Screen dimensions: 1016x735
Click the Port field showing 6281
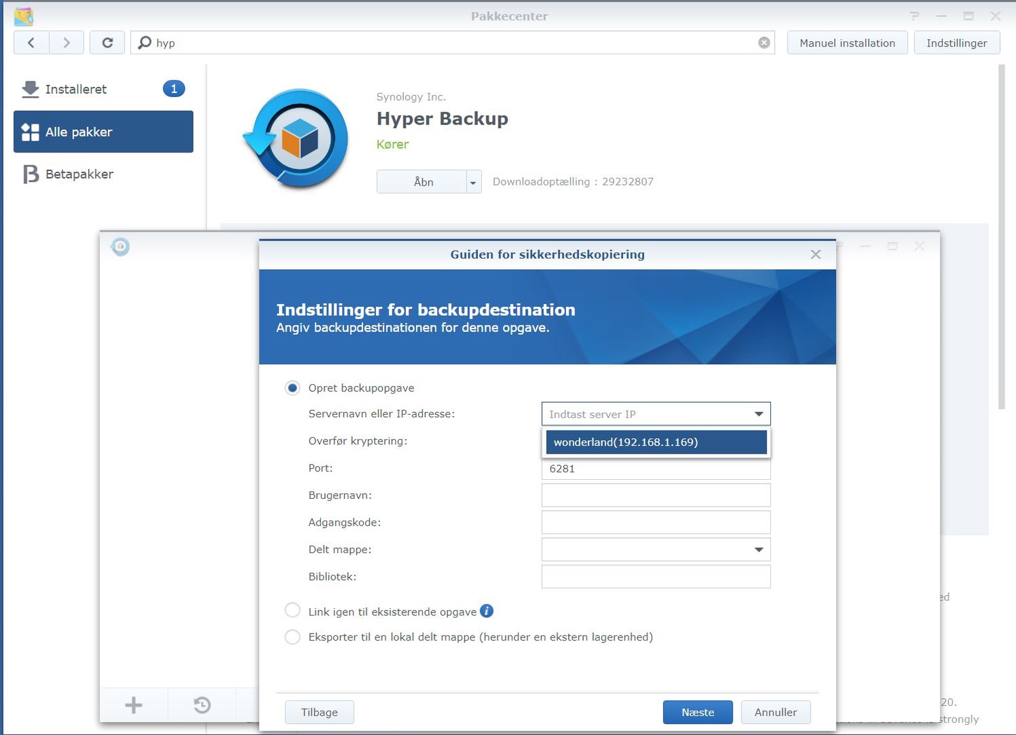[656, 468]
